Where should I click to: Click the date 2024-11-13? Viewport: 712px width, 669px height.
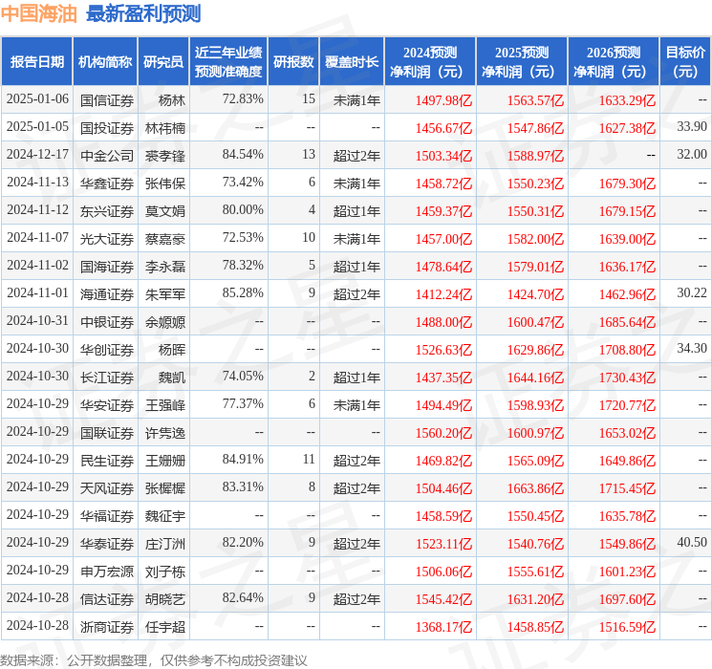click(37, 182)
